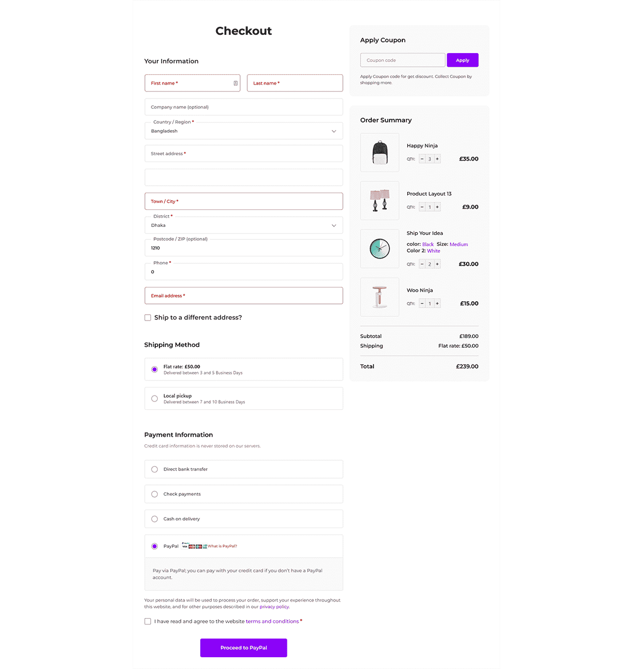Select the 'Cash on delivery' payment option

(x=154, y=519)
